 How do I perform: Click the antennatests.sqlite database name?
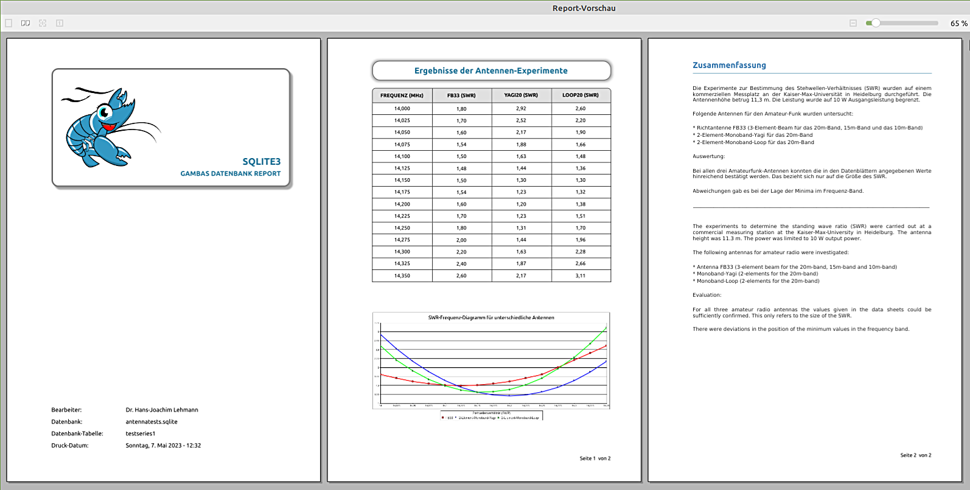coord(152,422)
